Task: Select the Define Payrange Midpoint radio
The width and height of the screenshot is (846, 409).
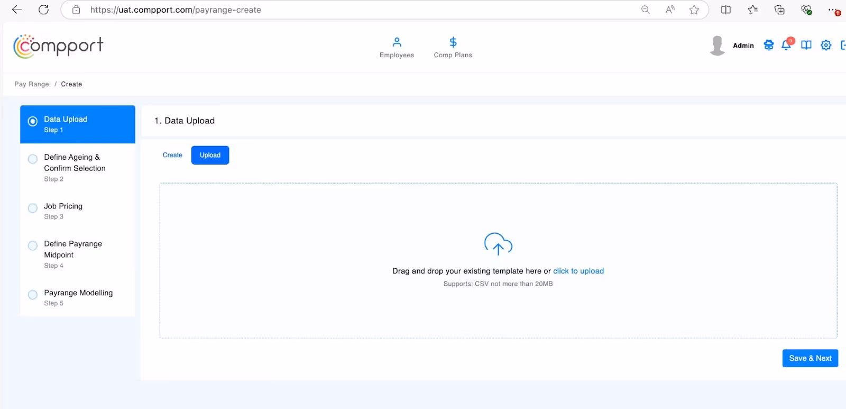Action: tap(33, 246)
